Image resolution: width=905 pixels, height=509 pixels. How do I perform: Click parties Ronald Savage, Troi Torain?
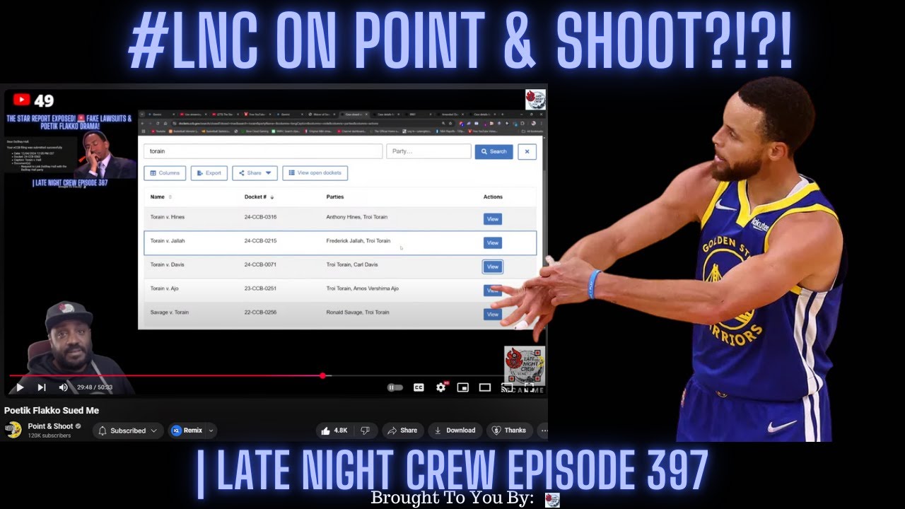[x=357, y=312]
